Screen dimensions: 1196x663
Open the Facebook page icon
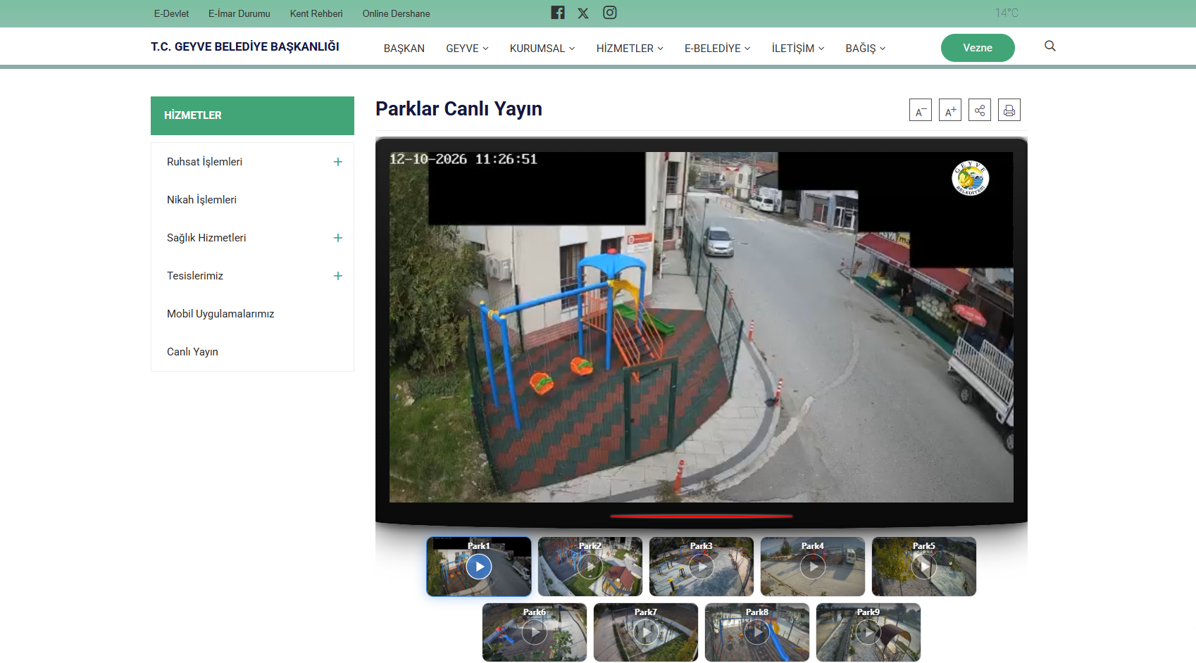tap(558, 13)
